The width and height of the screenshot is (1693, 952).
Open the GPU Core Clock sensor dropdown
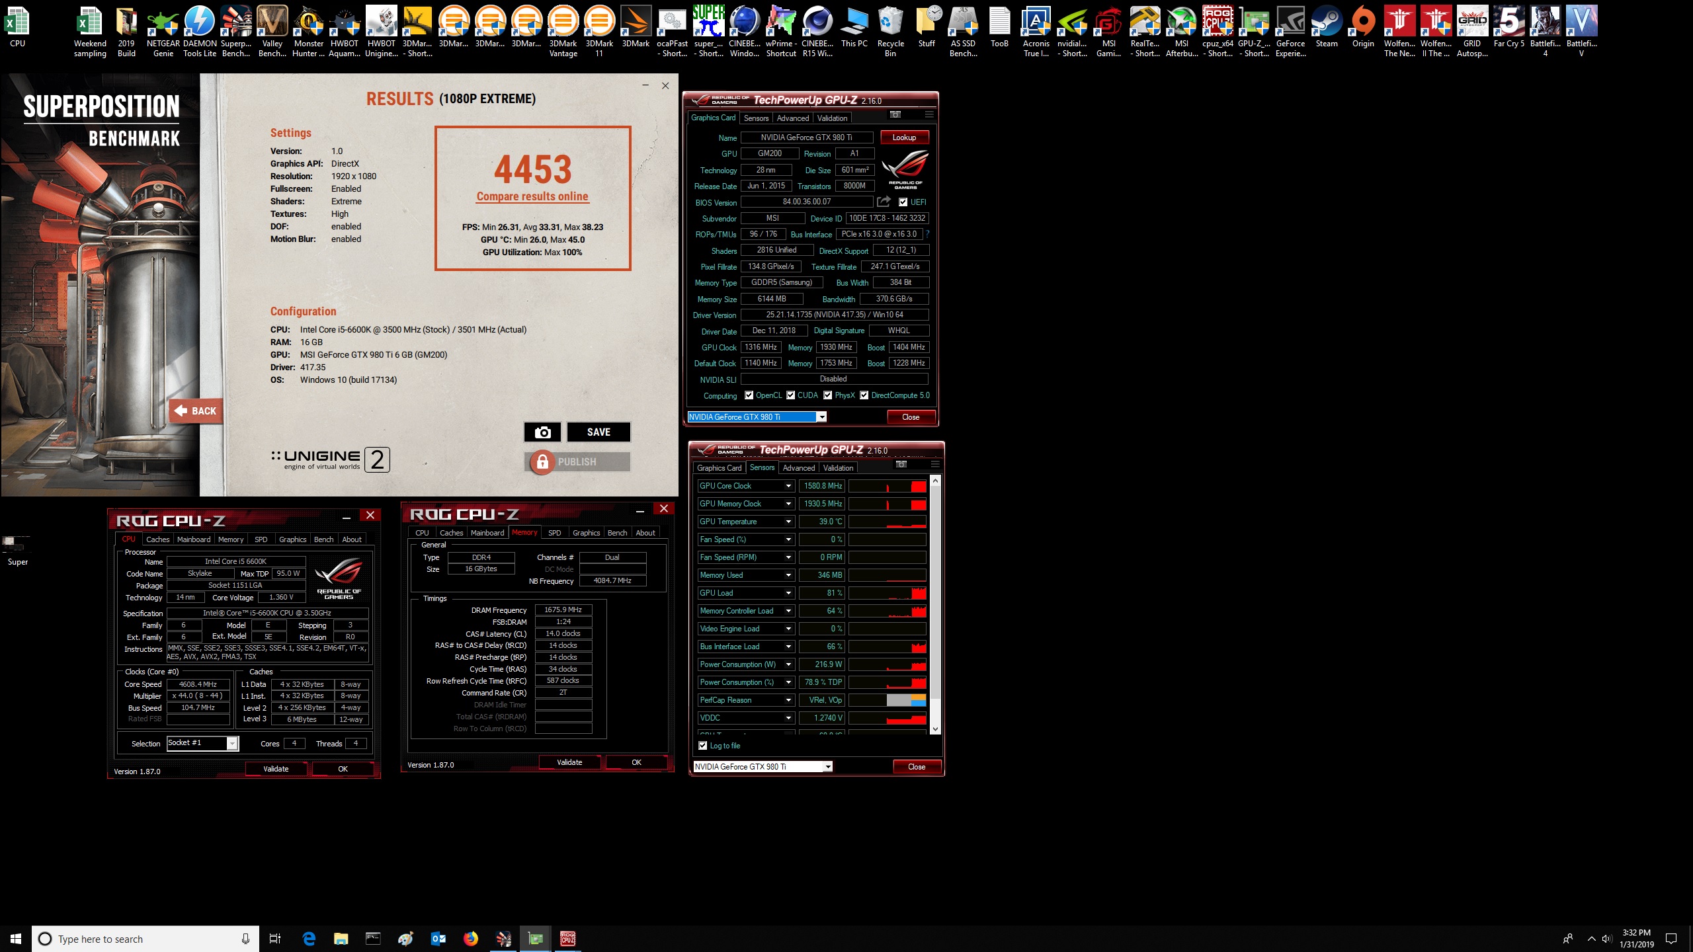point(788,486)
